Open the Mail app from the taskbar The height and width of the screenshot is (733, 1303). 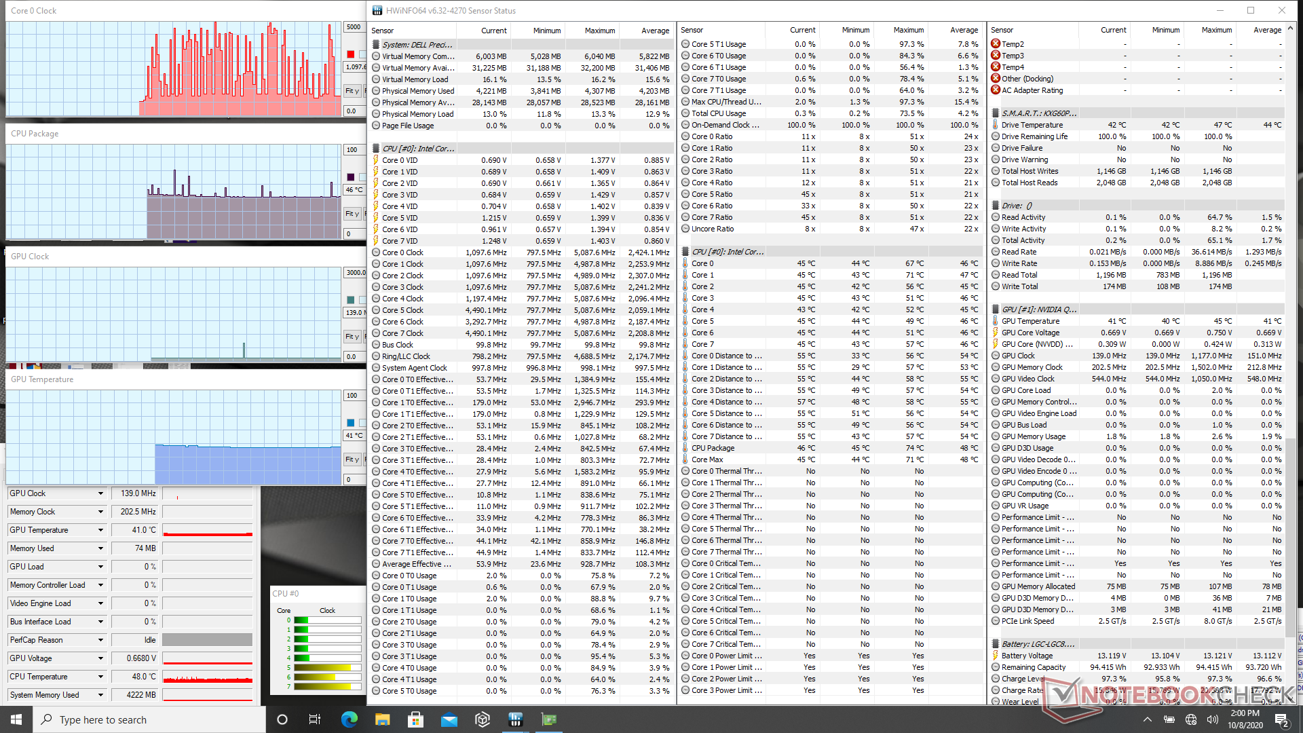(449, 719)
